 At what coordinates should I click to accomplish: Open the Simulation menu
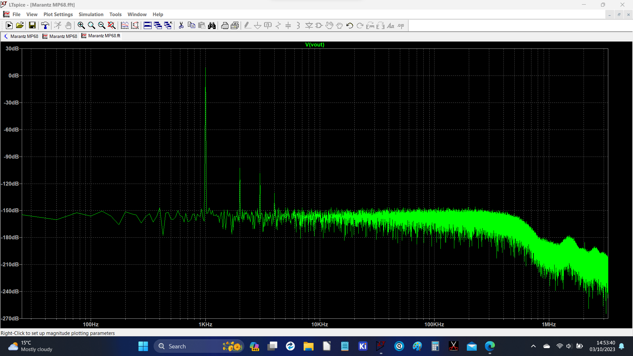(x=91, y=15)
